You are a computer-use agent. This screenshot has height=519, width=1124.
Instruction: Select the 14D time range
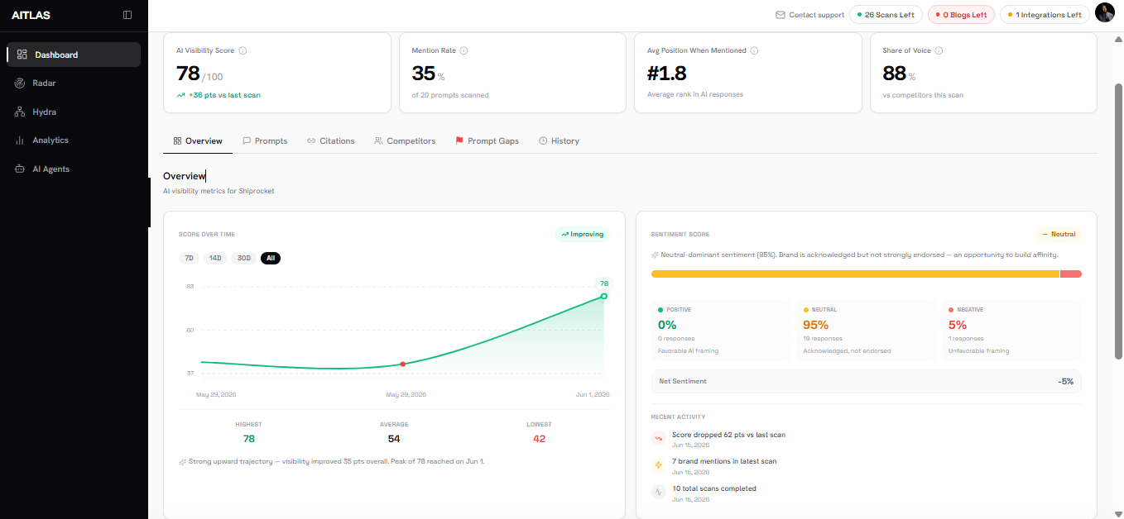(215, 258)
